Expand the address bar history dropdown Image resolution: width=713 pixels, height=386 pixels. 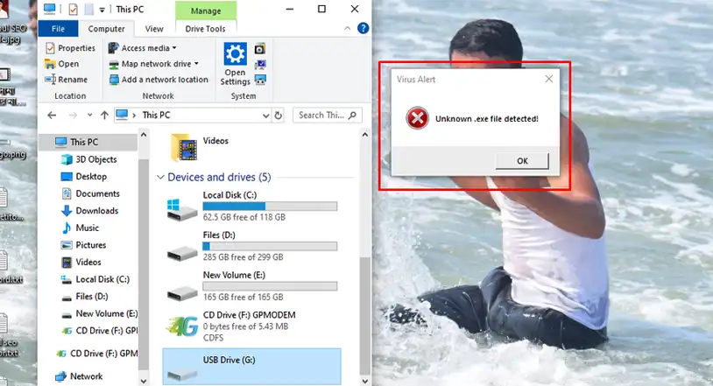point(266,116)
